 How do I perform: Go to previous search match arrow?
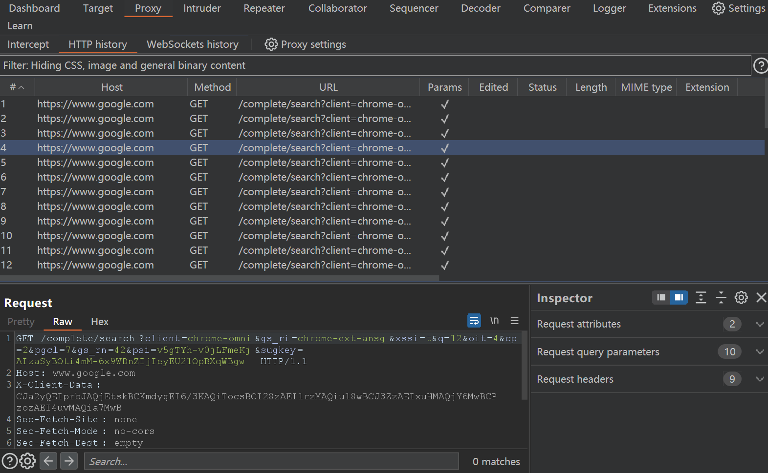(x=48, y=461)
